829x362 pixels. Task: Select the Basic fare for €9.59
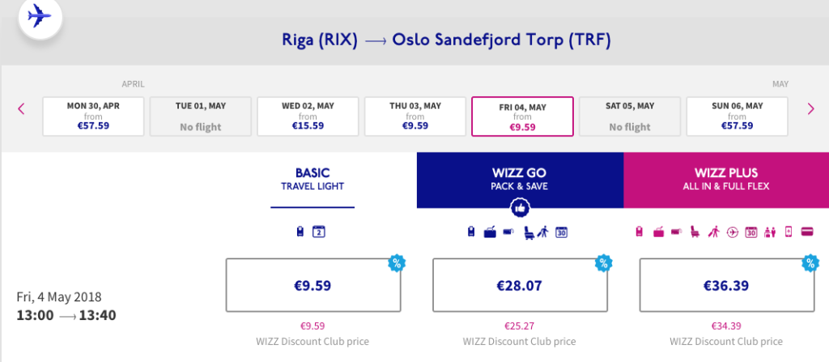pyautogui.click(x=312, y=284)
